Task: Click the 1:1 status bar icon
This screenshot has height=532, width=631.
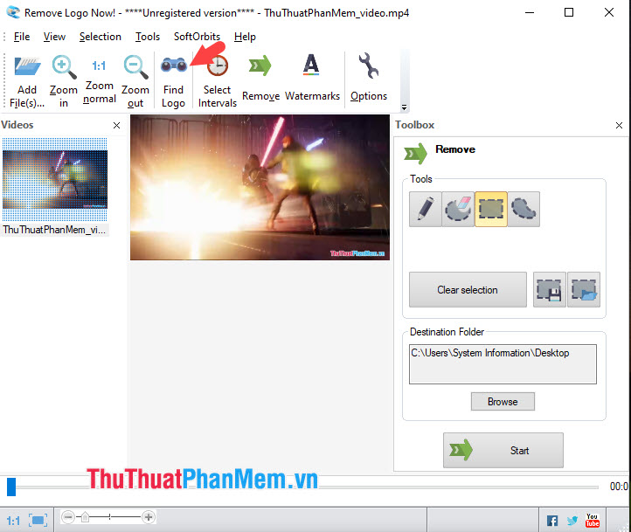Action: pos(13,522)
